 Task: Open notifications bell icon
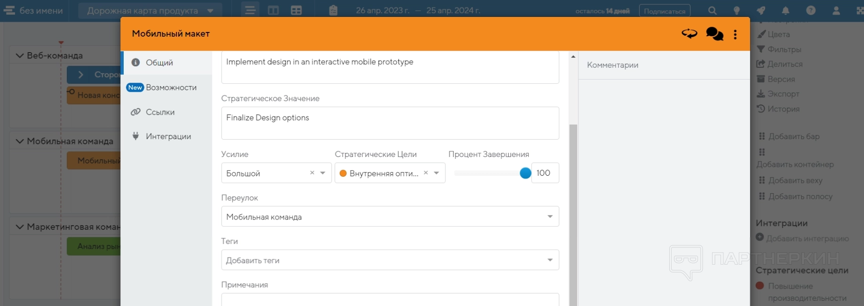click(785, 10)
